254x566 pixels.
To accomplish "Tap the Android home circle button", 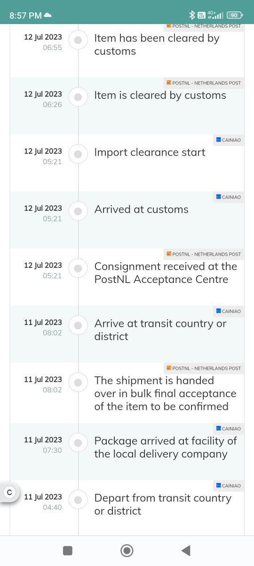I will pyautogui.click(x=127, y=550).
